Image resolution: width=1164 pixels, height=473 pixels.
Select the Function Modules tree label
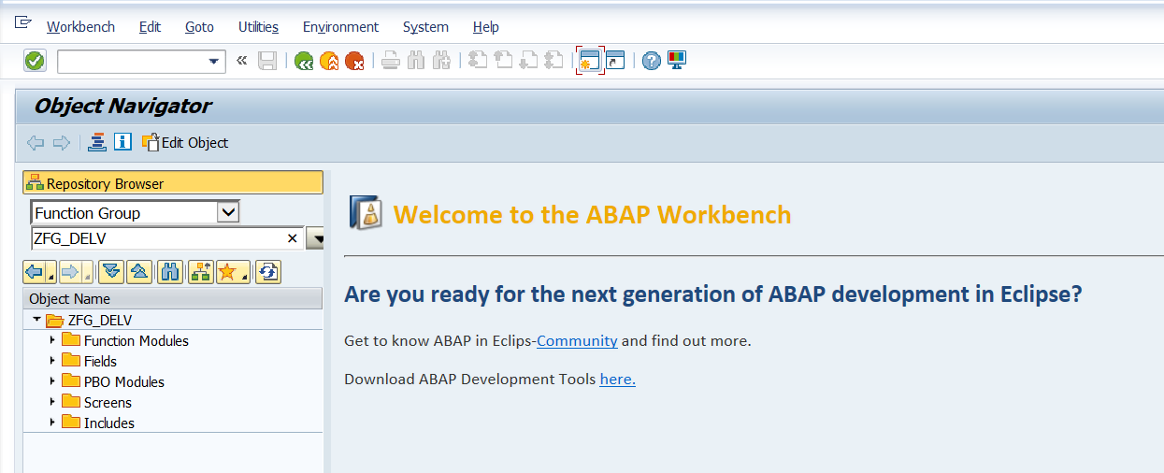coord(137,341)
